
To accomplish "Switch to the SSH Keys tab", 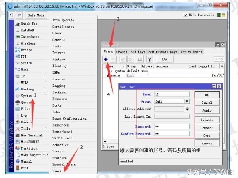I will (x=138, y=52).
